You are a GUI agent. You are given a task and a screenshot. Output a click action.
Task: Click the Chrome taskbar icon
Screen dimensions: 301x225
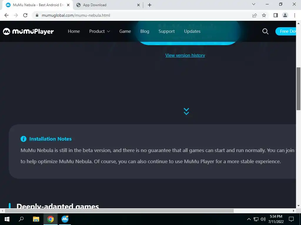click(51, 219)
